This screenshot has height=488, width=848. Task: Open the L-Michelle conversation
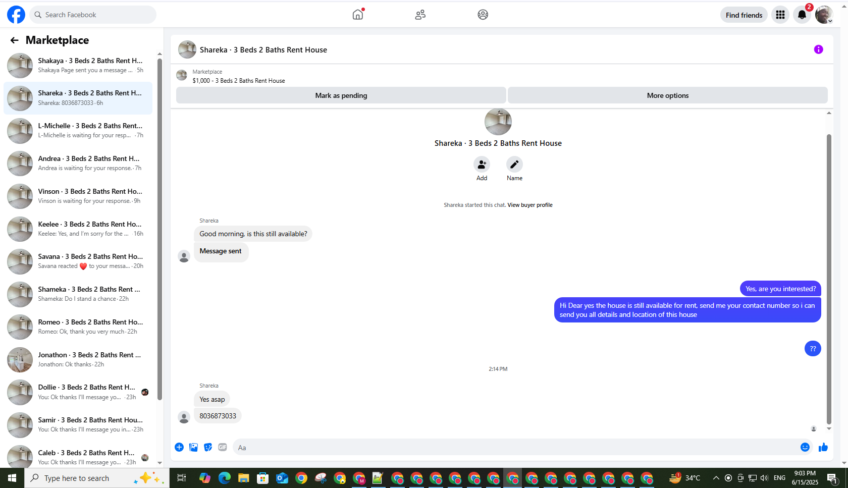78,131
